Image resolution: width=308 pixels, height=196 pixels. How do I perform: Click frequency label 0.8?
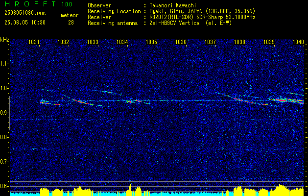4,137
